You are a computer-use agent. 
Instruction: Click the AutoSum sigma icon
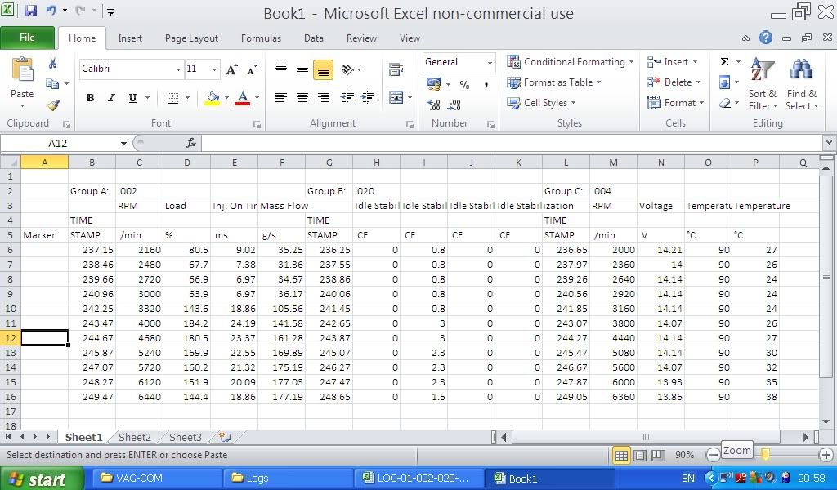[x=724, y=62]
